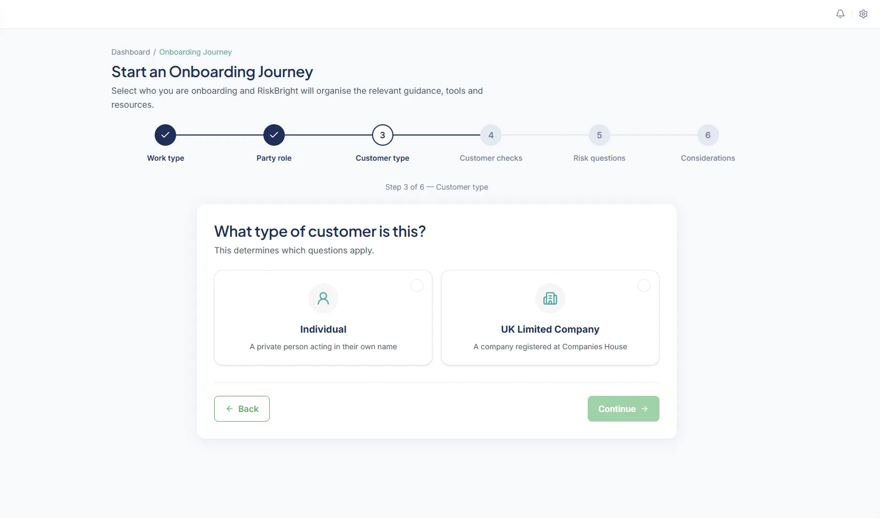This screenshot has height=518, width=880.
Task: Click the person icon on Individual card
Action: tap(323, 298)
